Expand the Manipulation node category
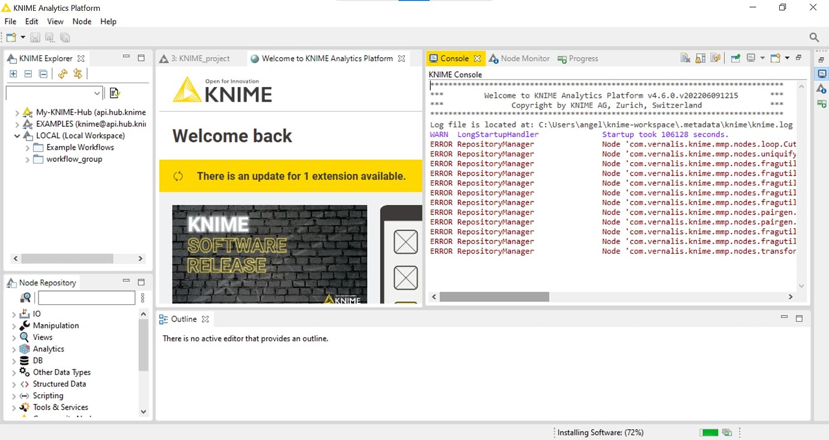Screen dimensions: 829x440 [x=13, y=325]
